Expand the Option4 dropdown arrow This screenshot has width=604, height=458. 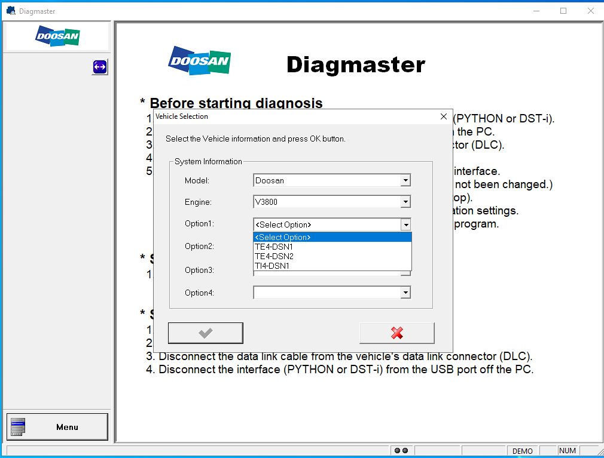[x=405, y=293]
